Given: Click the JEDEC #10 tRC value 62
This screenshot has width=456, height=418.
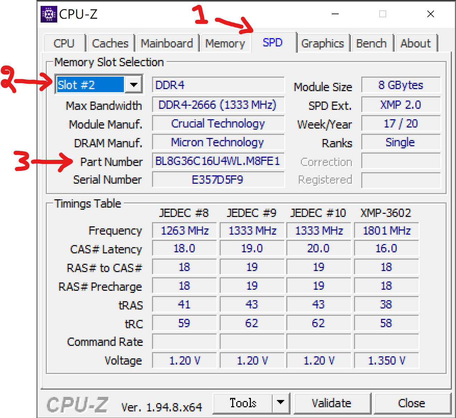Looking at the screenshot, I should pyautogui.click(x=319, y=323).
